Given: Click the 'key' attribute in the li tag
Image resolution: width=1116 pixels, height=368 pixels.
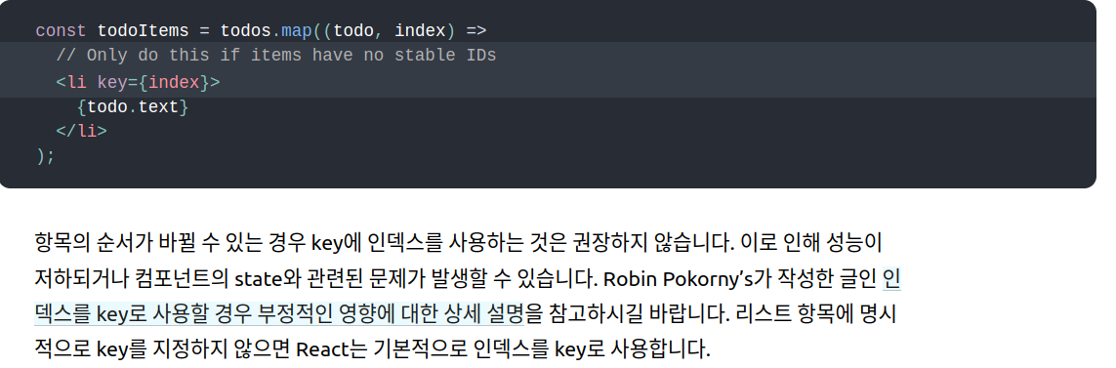Looking at the screenshot, I should pyautogui.click(x=112, y=83).
